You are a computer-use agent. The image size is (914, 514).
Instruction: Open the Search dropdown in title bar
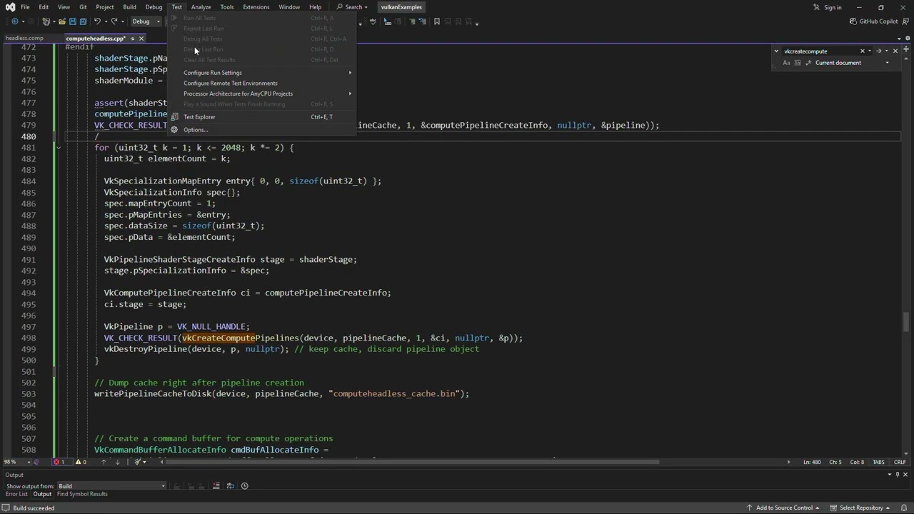pyautogui.click(x=352, y=7)
